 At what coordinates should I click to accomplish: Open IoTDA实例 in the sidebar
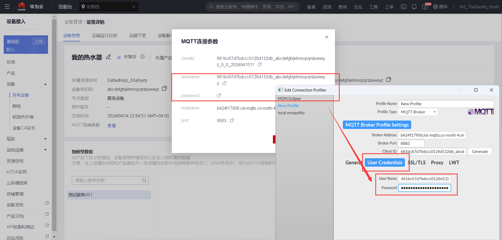(17, 172)
